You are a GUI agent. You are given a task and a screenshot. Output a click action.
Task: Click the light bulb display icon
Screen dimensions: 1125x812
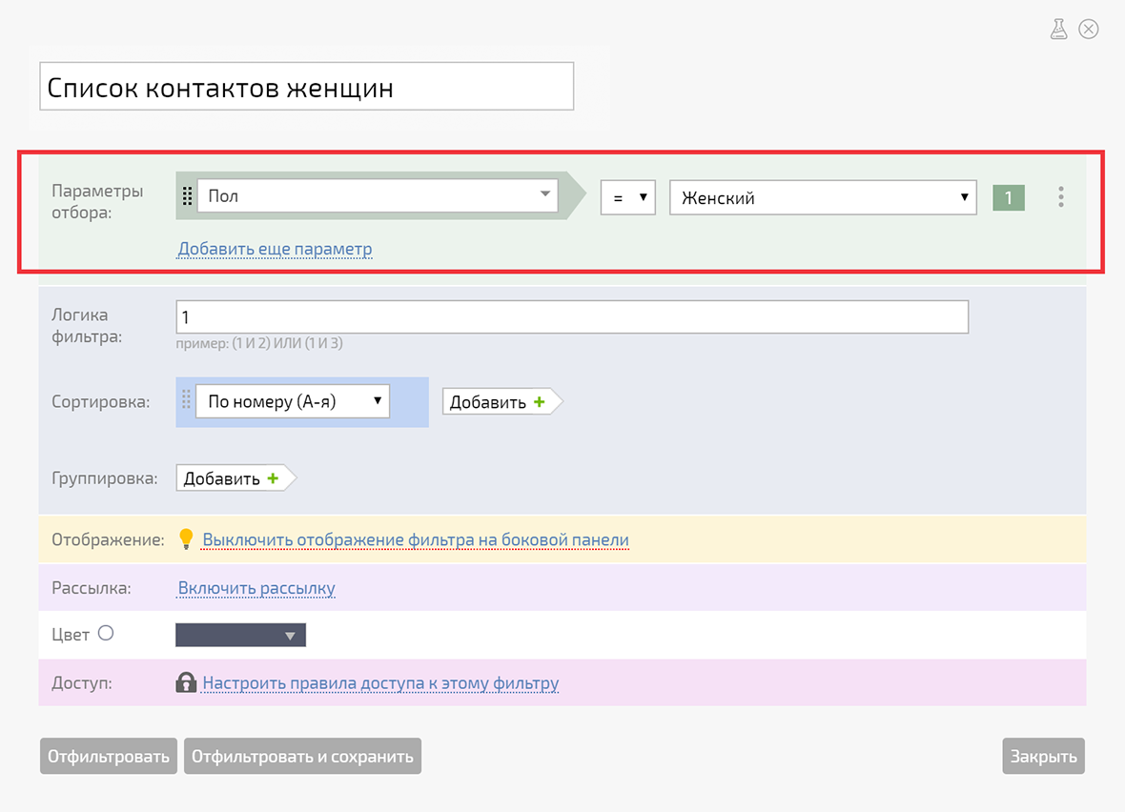(x=186, y=539)
